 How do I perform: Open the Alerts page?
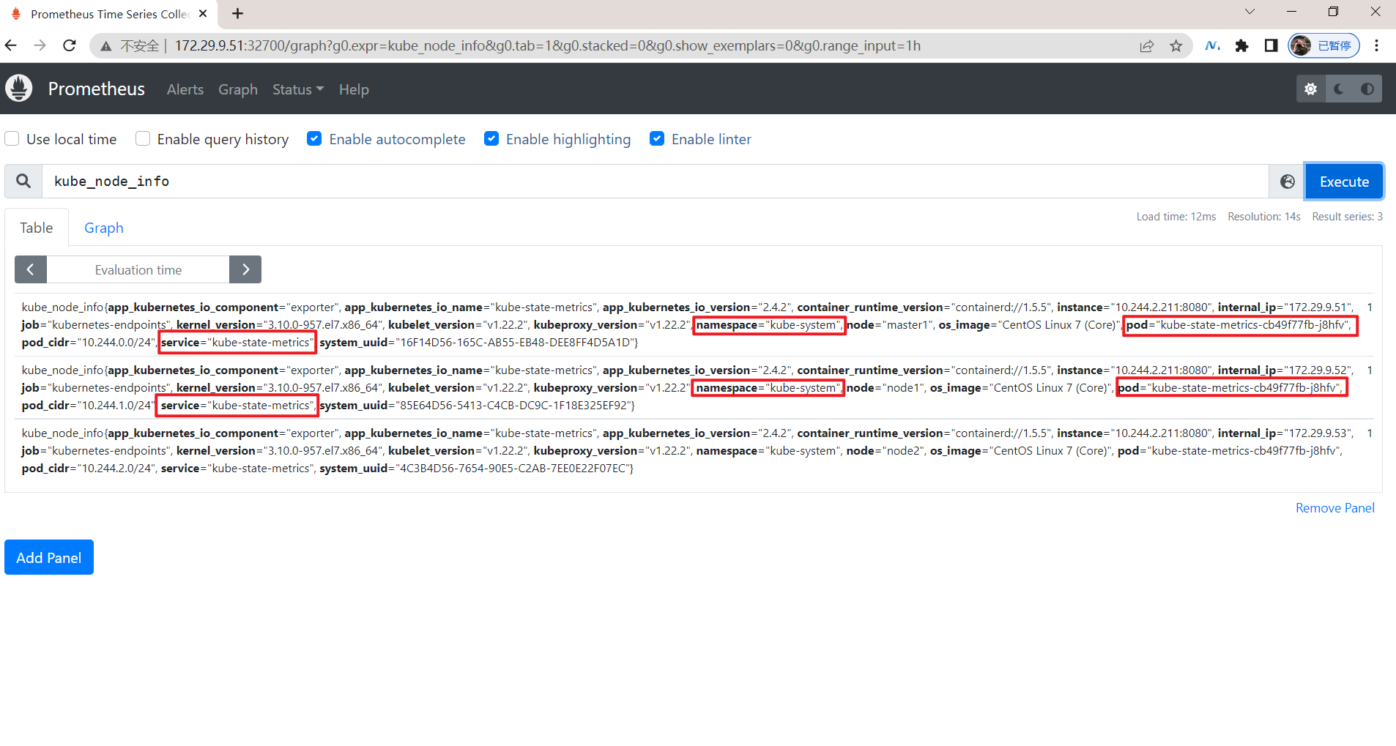pos(185,89)
